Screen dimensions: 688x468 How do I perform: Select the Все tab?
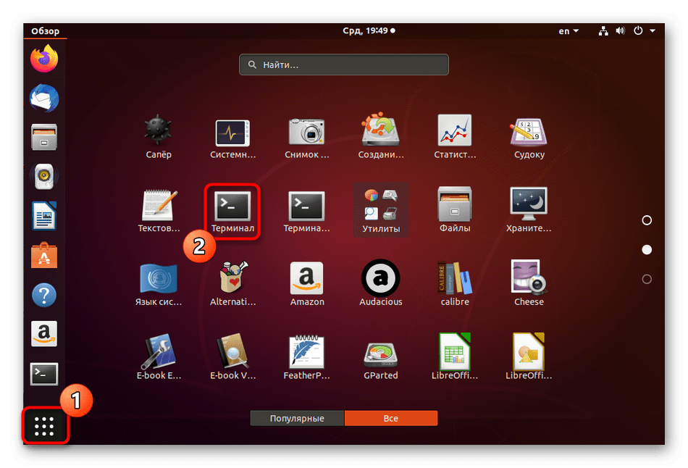tap(391, 419)
